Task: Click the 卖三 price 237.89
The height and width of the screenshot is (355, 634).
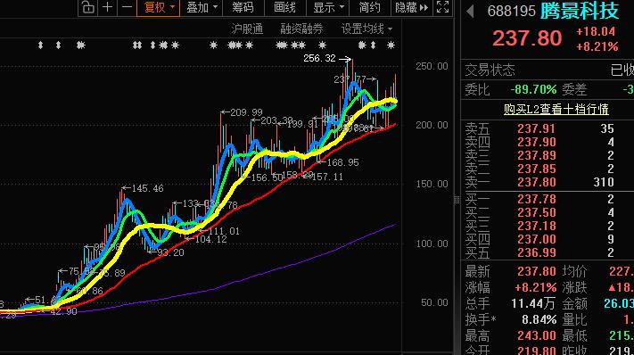Action: pos(536,155)
